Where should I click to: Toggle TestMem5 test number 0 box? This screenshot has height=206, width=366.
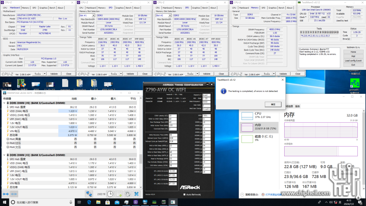point(301,32)
